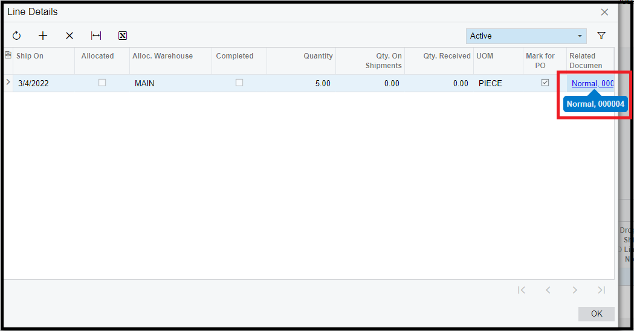Image resolution: width=634 pixels, height=331 pixels.
Task: Delete row using the X toolbar icon
Action: (x=70, y=36)
